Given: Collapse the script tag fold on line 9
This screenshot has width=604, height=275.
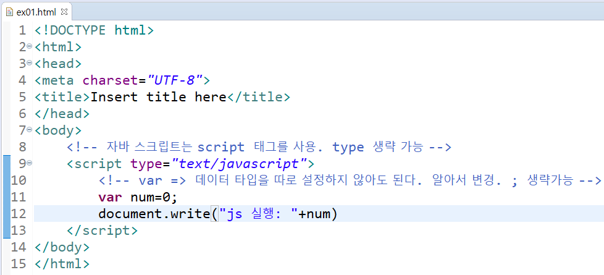Looking at the screenshot, I should point(30,164).
